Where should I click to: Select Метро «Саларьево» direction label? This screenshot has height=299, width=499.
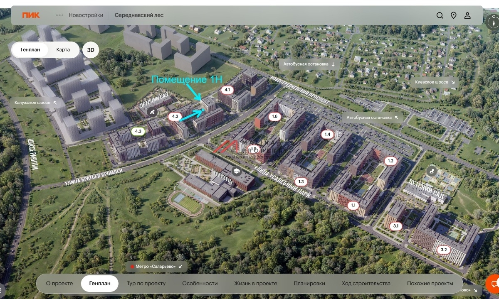click(156, 267)
